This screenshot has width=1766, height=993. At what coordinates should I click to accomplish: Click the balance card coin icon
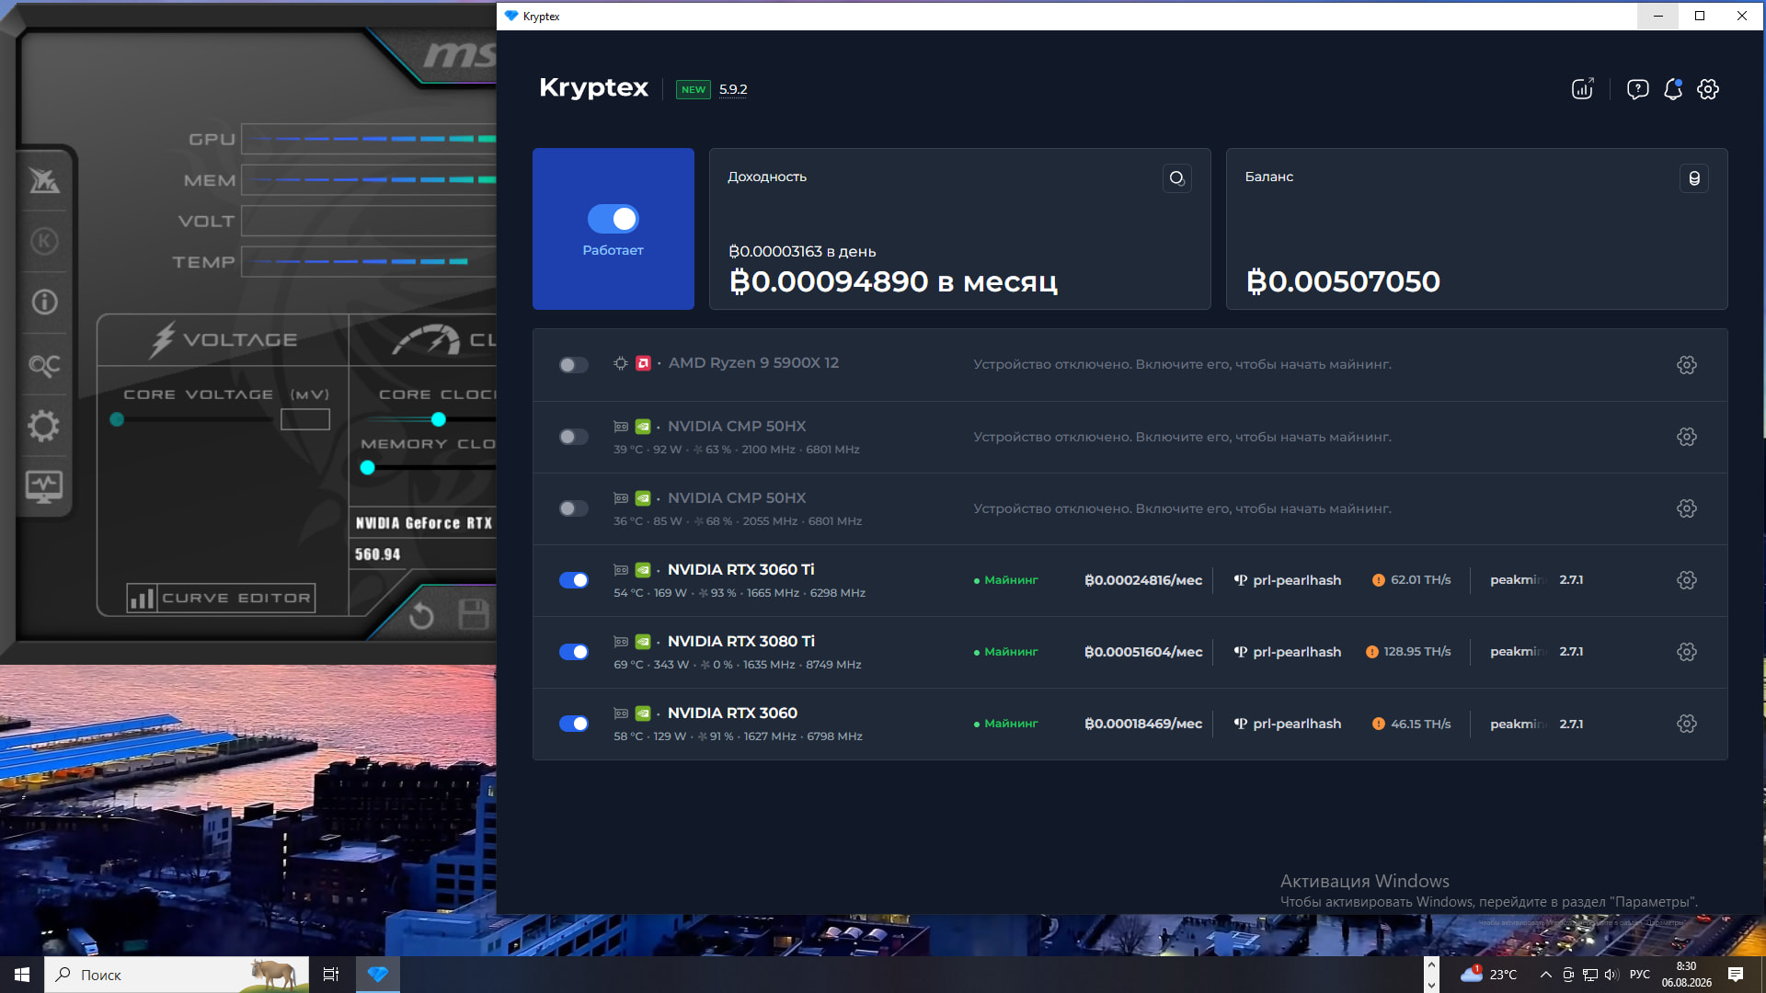pyautogui.click(x=1694, y=177)
